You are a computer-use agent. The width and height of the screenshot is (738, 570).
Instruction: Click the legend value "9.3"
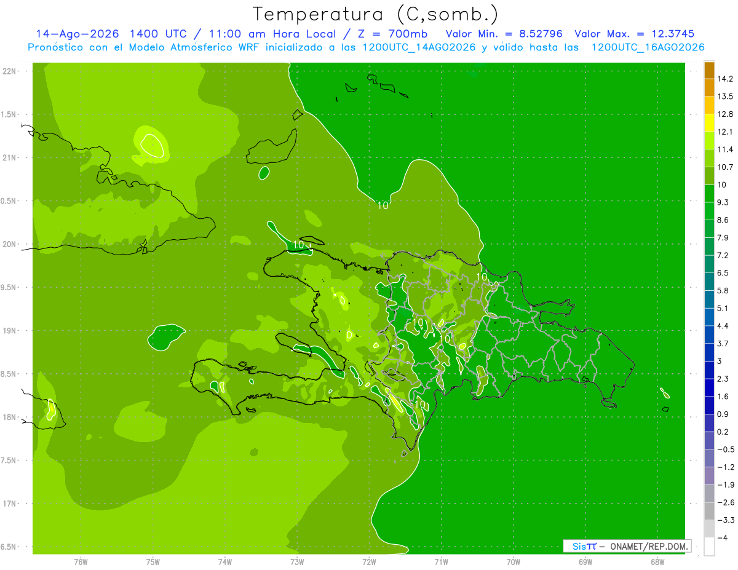point(723,202)
